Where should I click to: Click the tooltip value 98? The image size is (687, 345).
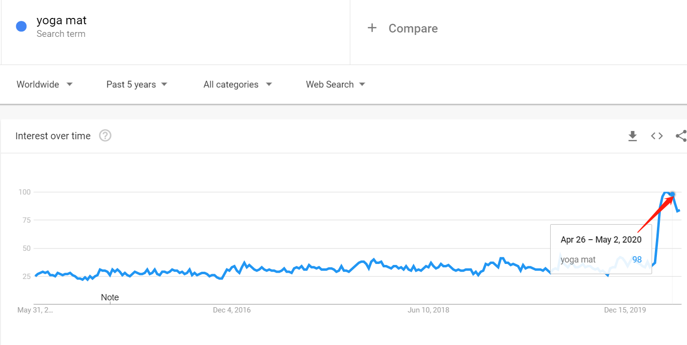coord(637,260)
